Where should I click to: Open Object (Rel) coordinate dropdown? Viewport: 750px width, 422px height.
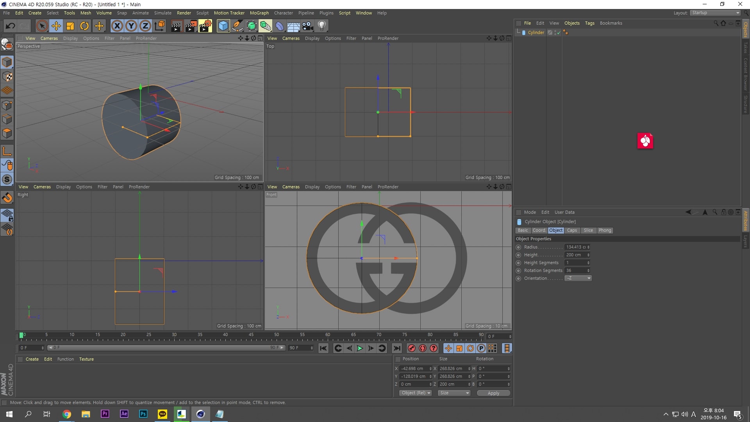[x=416, y=393]
